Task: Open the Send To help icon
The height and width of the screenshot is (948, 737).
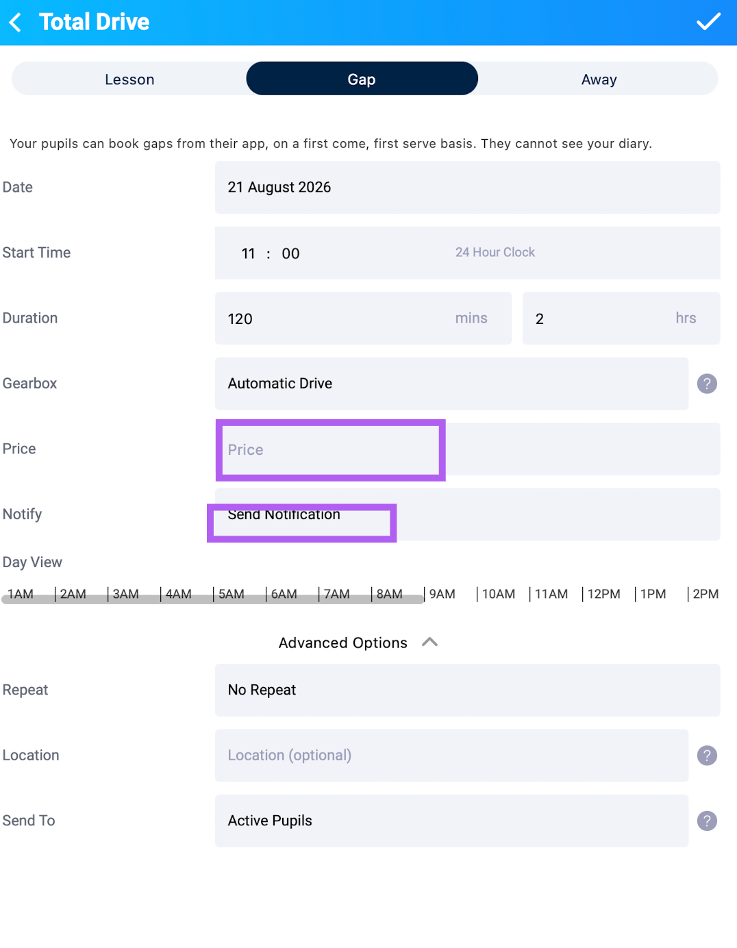Action: 707,821
